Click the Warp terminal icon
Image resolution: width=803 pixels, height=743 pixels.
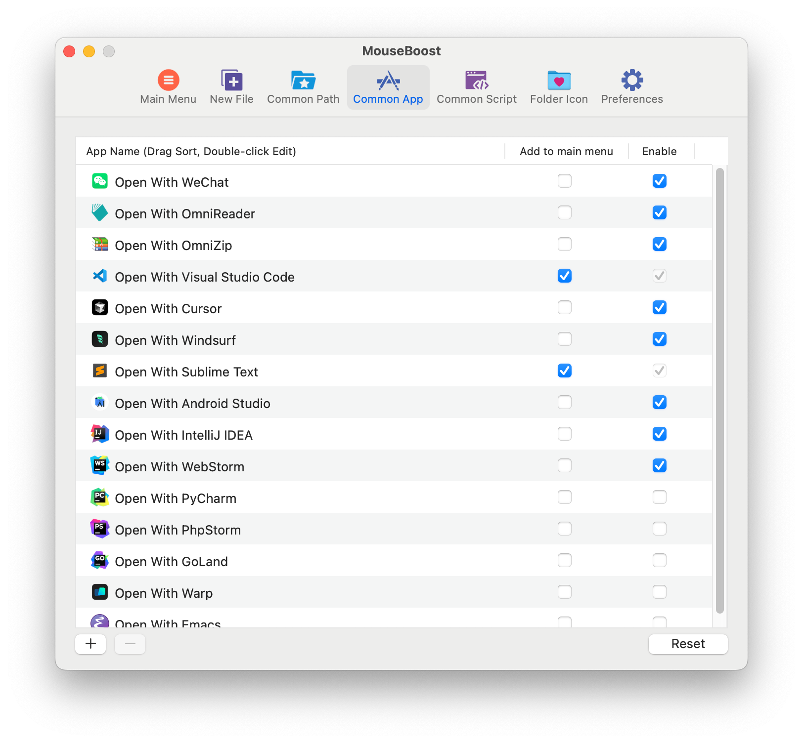point(100,592)
